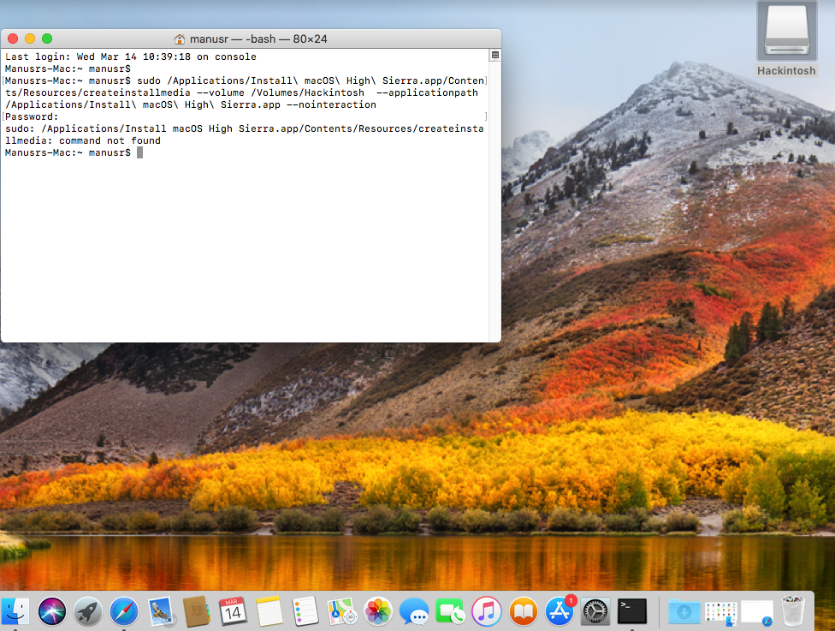This screenshot has height=631, width=835.
Task: Click the '--nointeraction' flag text
Action: [331, 104]
